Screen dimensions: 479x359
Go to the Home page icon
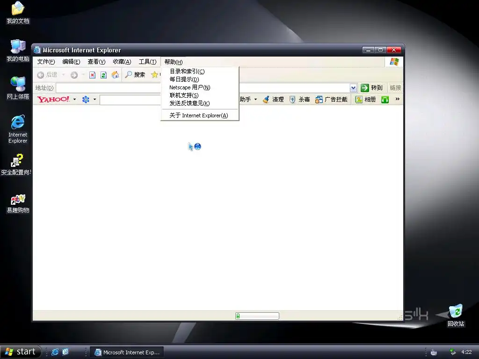pos(115,75)
